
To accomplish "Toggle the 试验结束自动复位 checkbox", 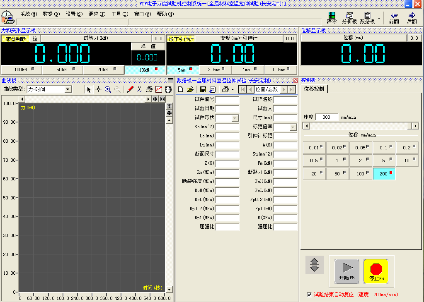I will pyautogui.click(x=309, y=295).
